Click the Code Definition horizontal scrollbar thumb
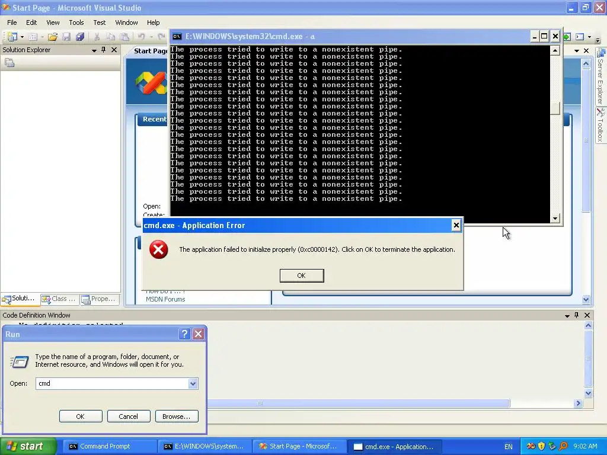The height and width of the screenshot is (455, 607). [x=359, y=403]
